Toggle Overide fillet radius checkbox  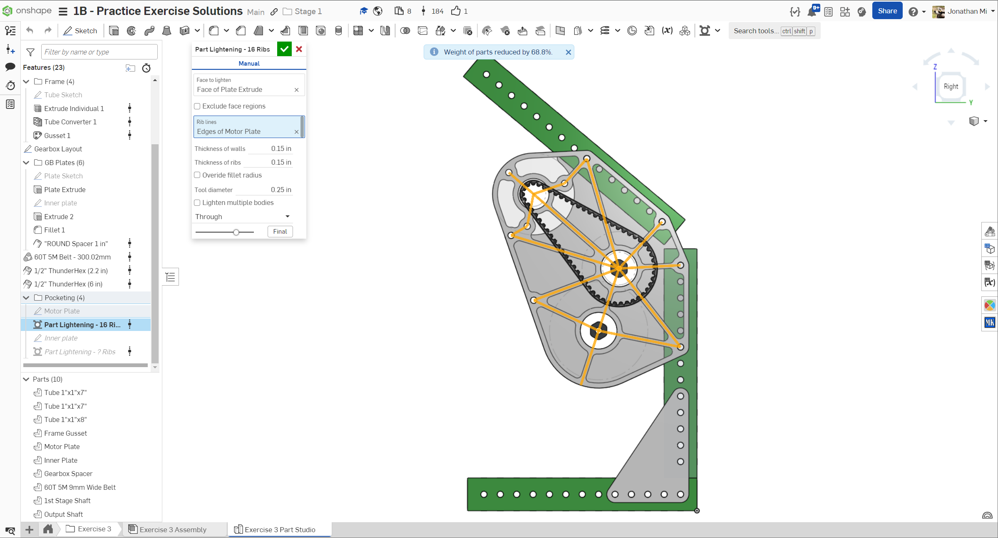click(197, 175)
